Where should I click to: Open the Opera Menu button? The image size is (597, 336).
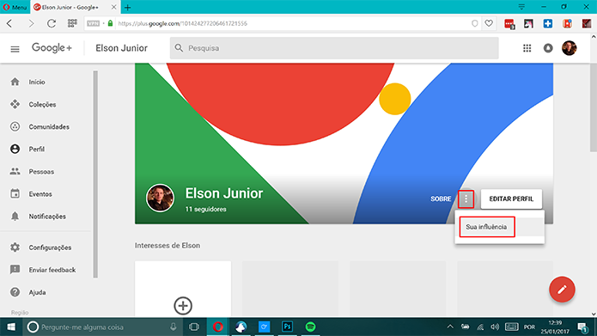(x=15, y=7)
